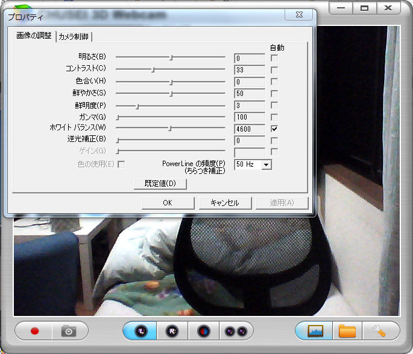Enable auto for ガンマ(G)
This screenshot has height=354, width=413.
[x=274, y=117]
